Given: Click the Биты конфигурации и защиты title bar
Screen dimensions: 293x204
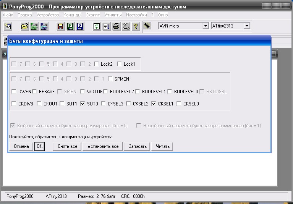Looking at the screenshot, I should point(139,41).
